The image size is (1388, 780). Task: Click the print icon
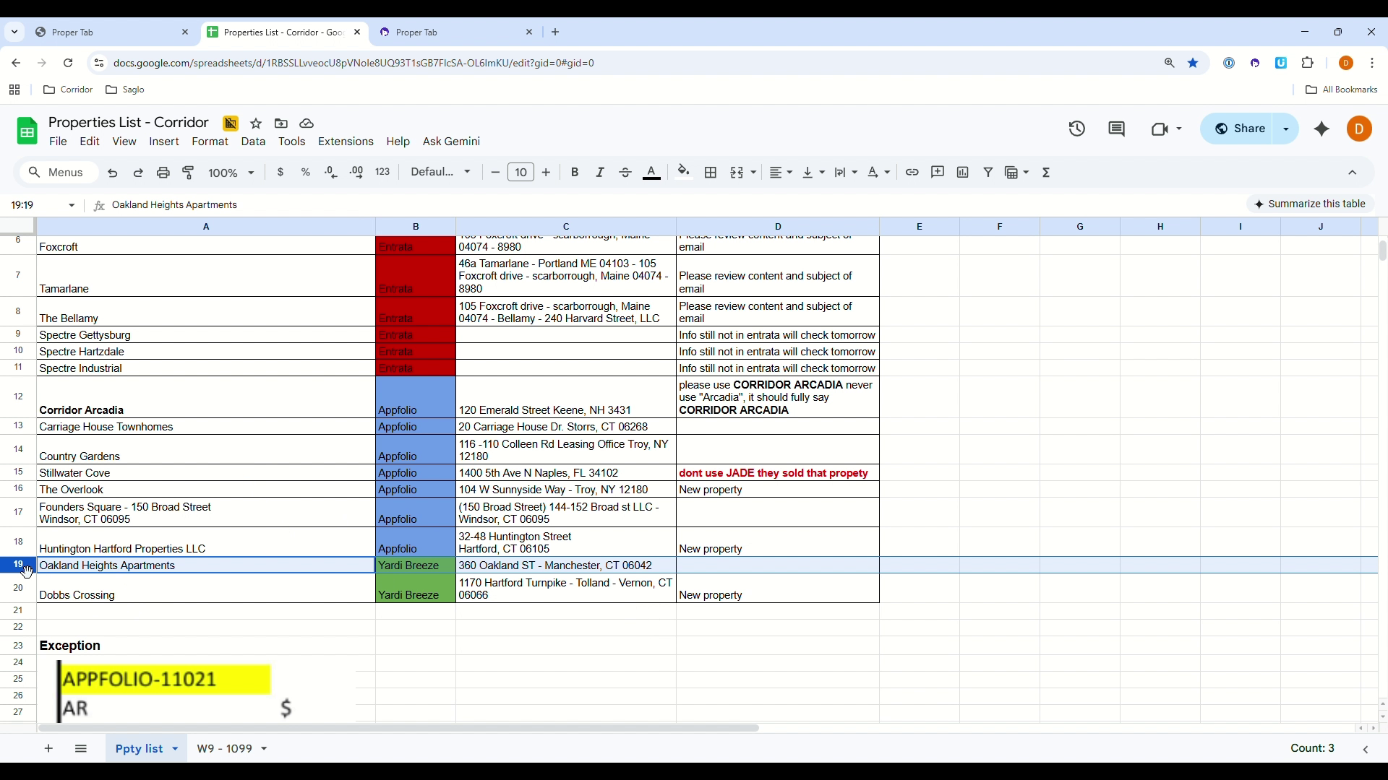pyautogui.click(x=163, y=173)
